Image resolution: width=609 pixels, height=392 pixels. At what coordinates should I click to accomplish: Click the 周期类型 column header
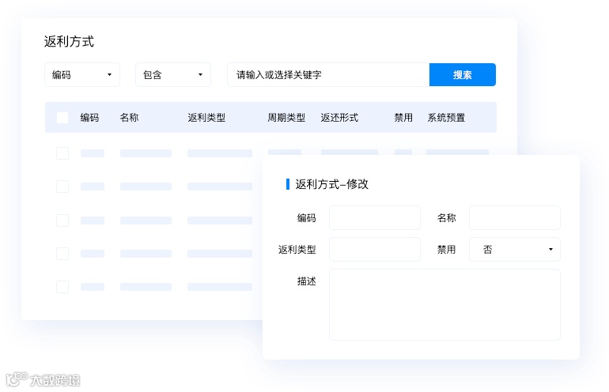click(x=286, y=118)
